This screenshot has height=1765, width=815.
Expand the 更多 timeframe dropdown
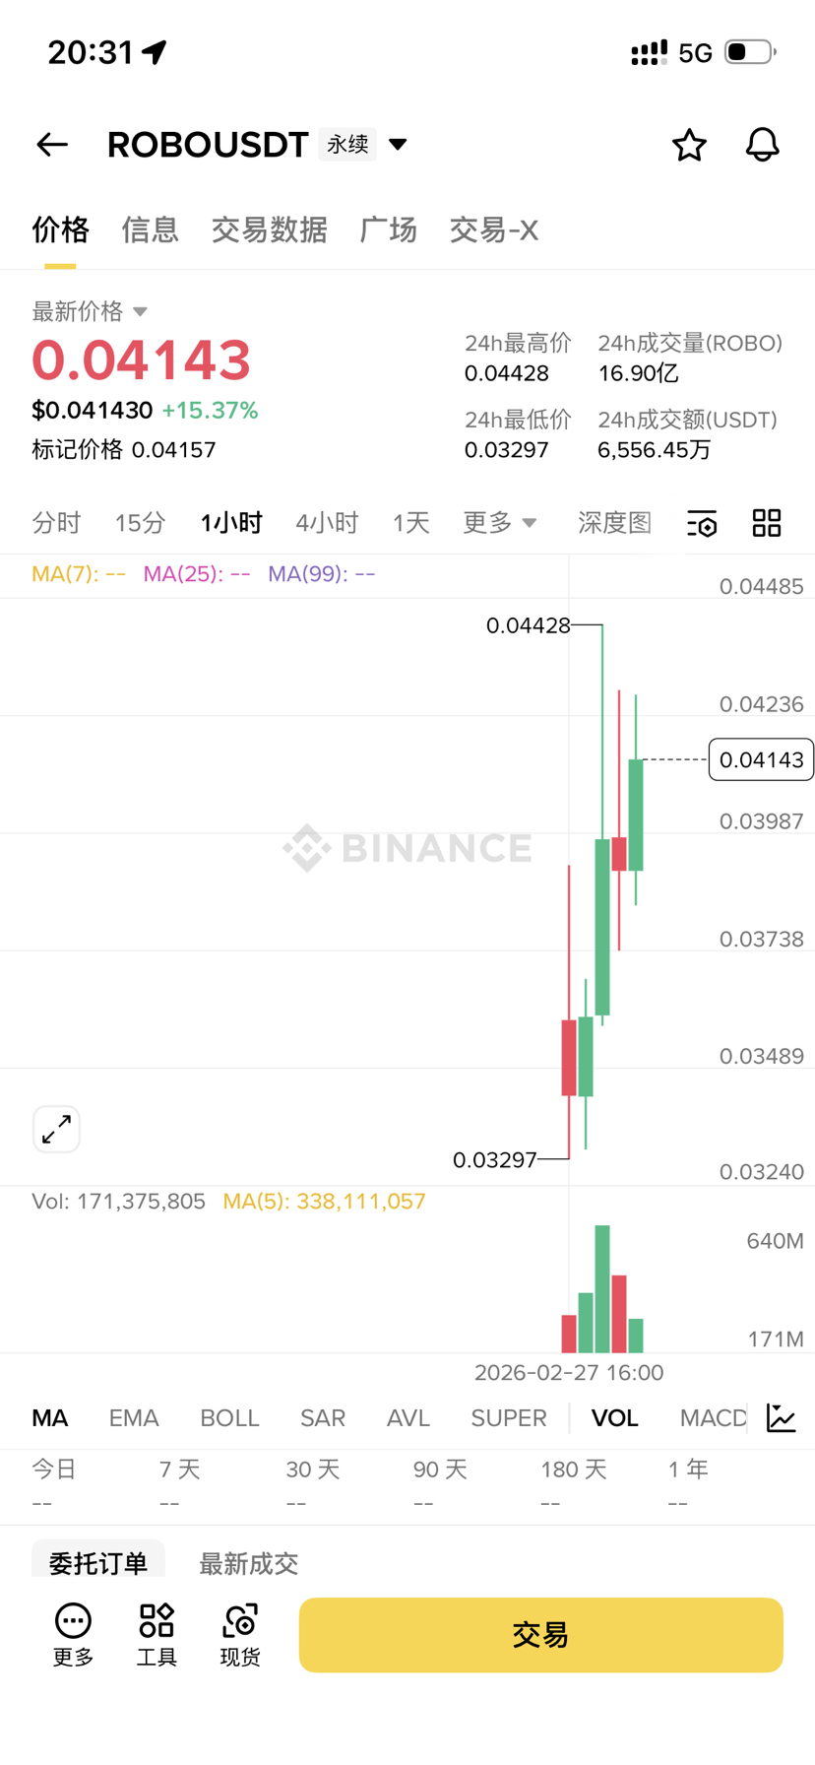click(x=500, y=522)
